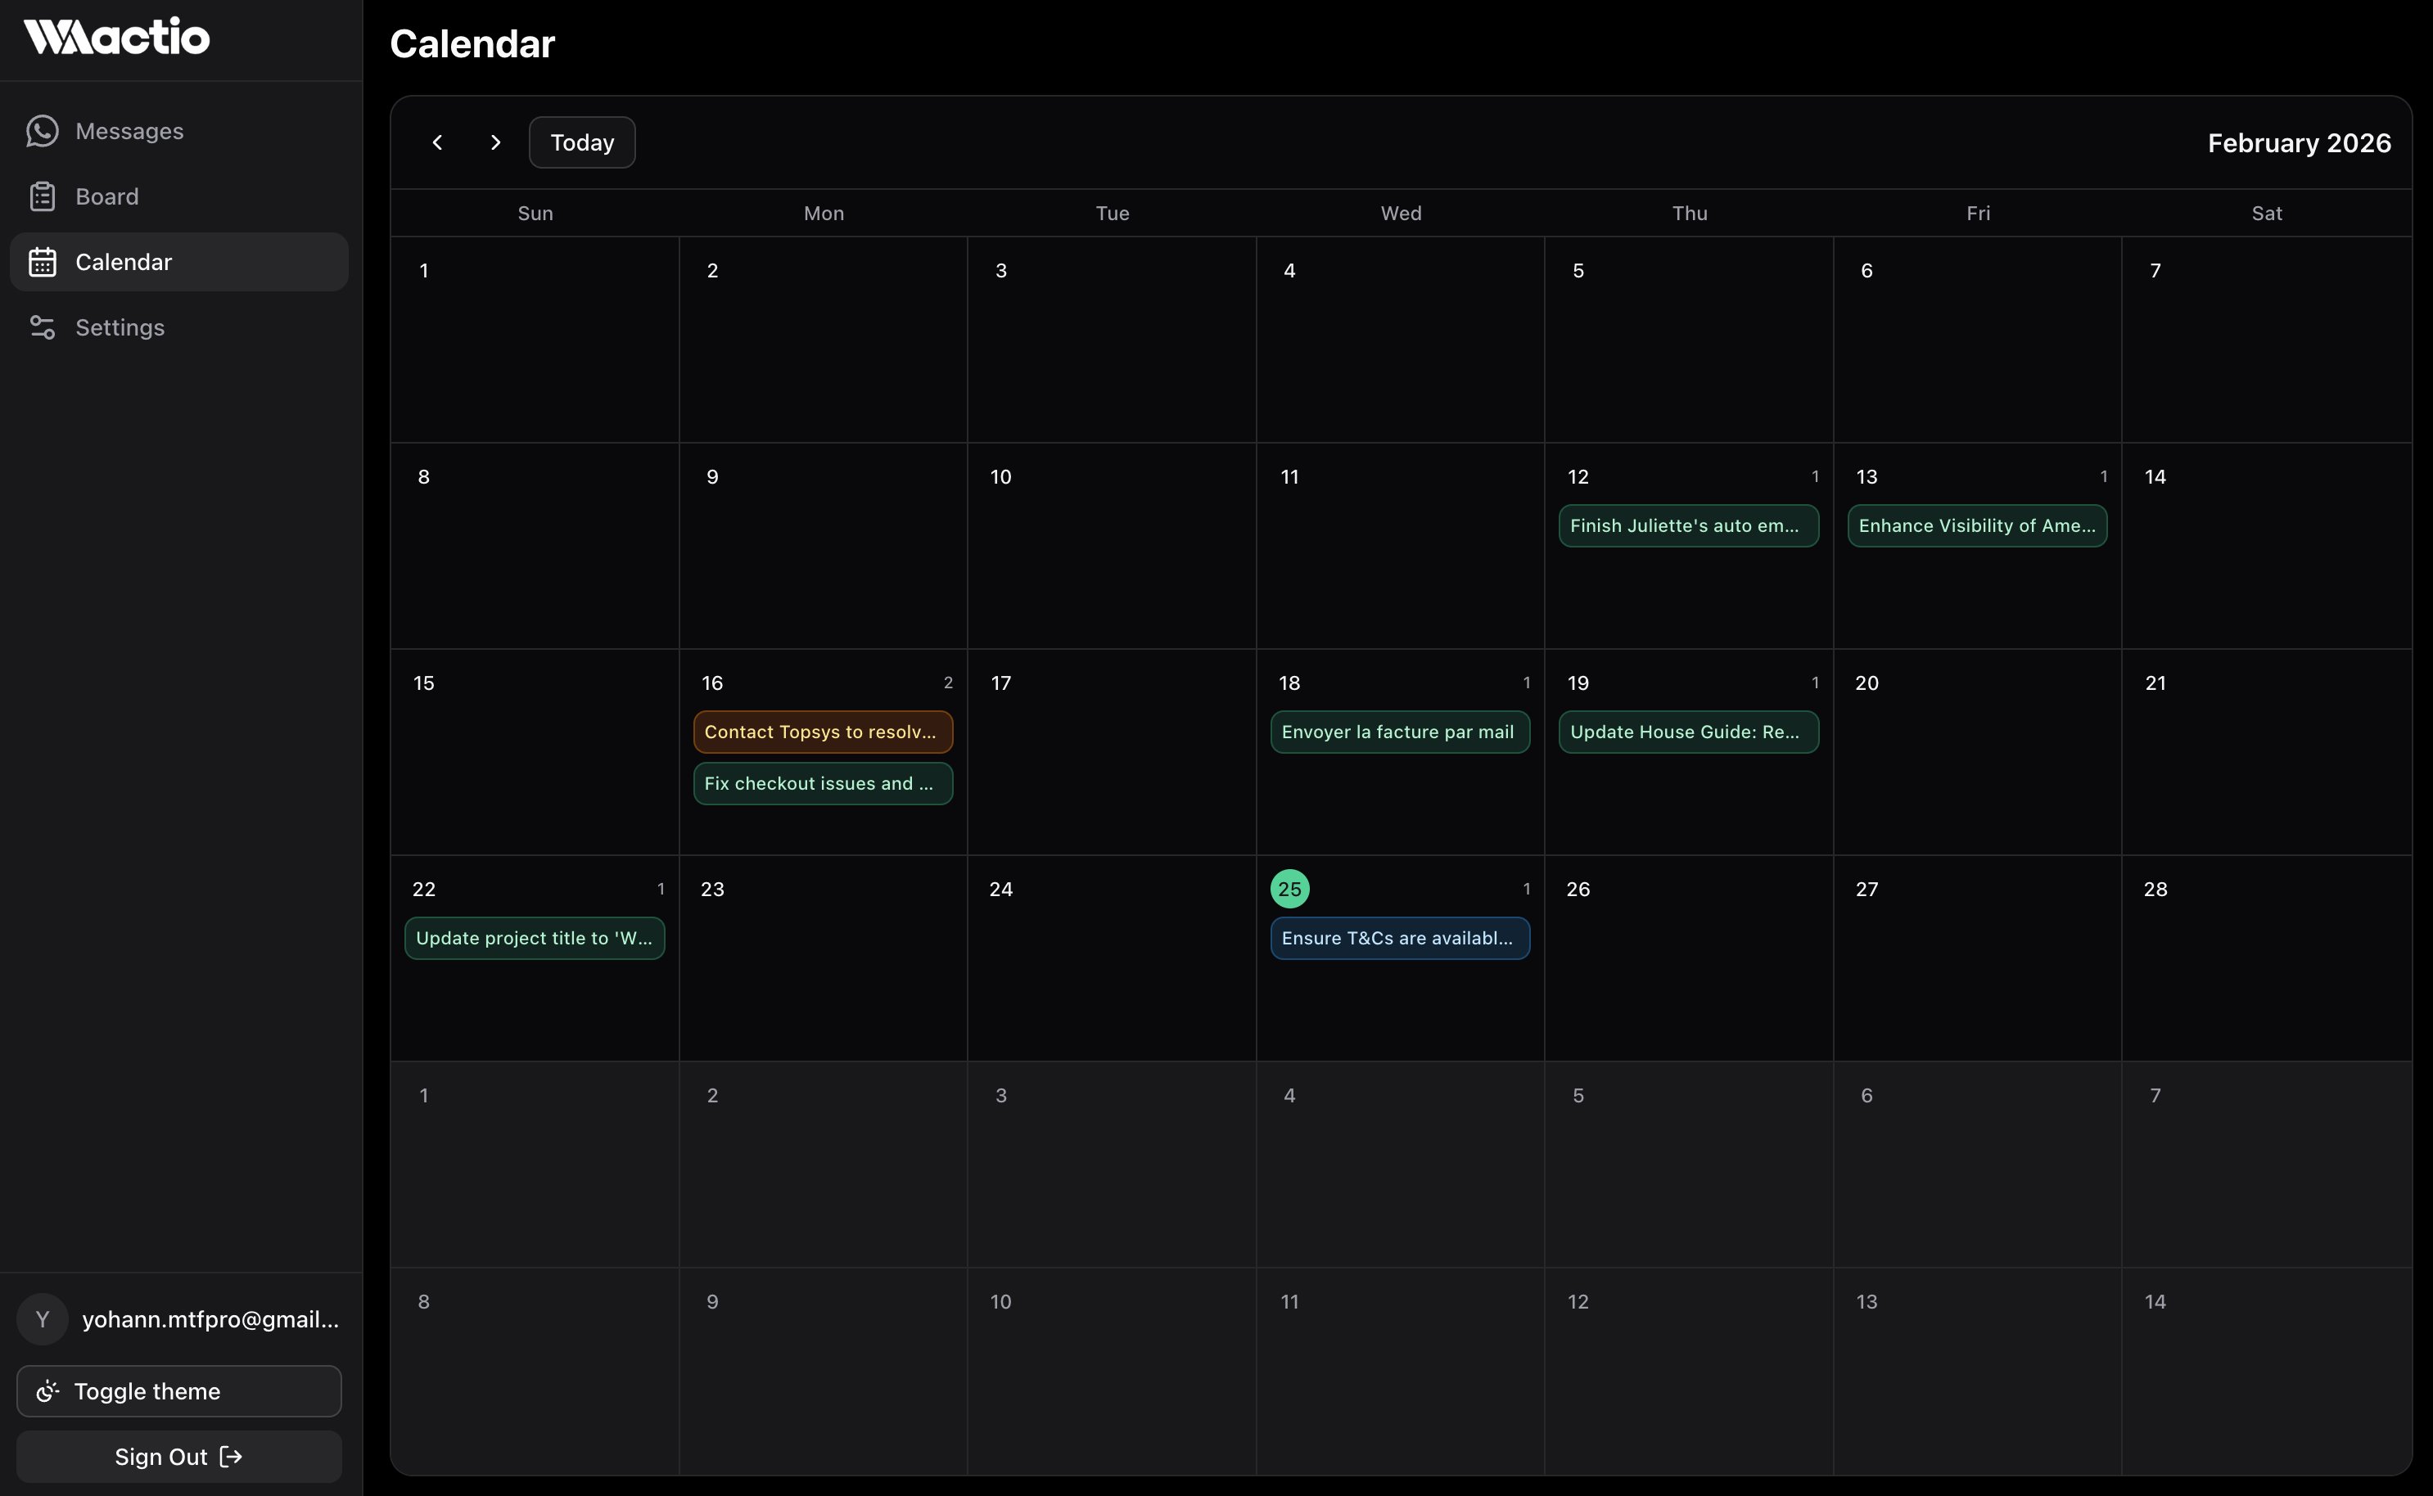Open the Messages section
Viewport: 2433px width, 1496px height.
click(x=129, y=131)
